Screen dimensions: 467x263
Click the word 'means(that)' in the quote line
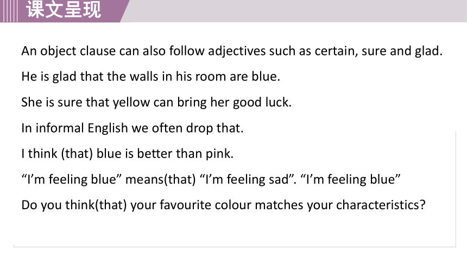(161, 179)
